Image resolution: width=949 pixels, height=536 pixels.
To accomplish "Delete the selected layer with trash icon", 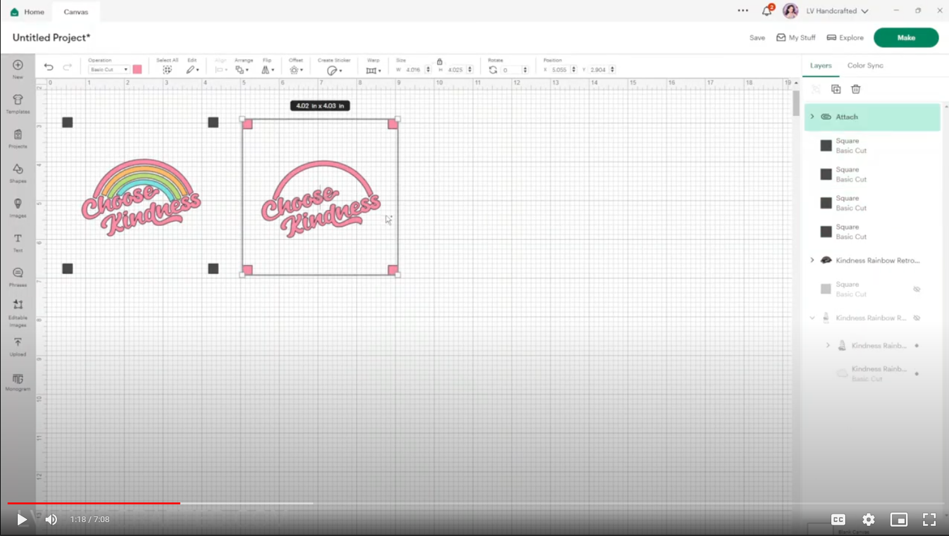I will coord(855,89).
